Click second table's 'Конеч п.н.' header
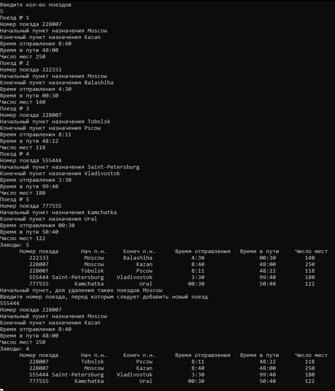Viewport: 335px width, 391px height. click(x=139, y=355)
